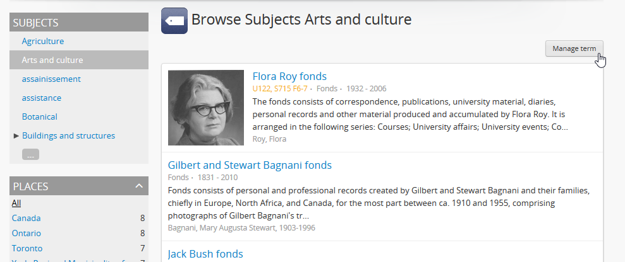This screenshot has width=625, height=262.
Task: Show more subjects with ellipsis button
Action: 31,154
